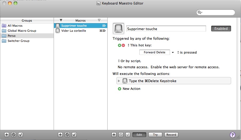Click the filled sort triangle in Macros header
The height and width of the screenshot is (140, 241).
click(61, 20)
